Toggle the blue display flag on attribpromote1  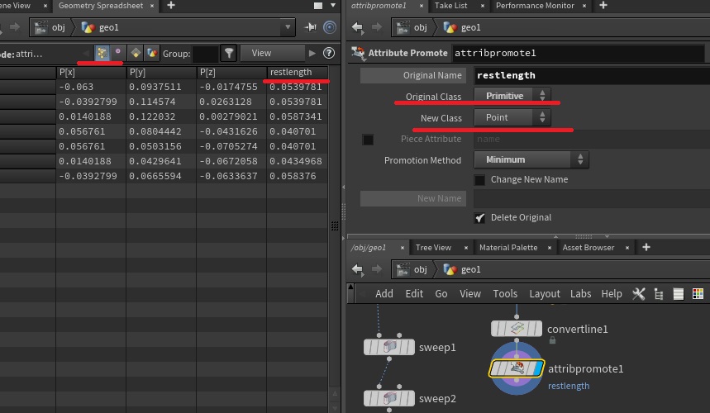coord(538,368)
